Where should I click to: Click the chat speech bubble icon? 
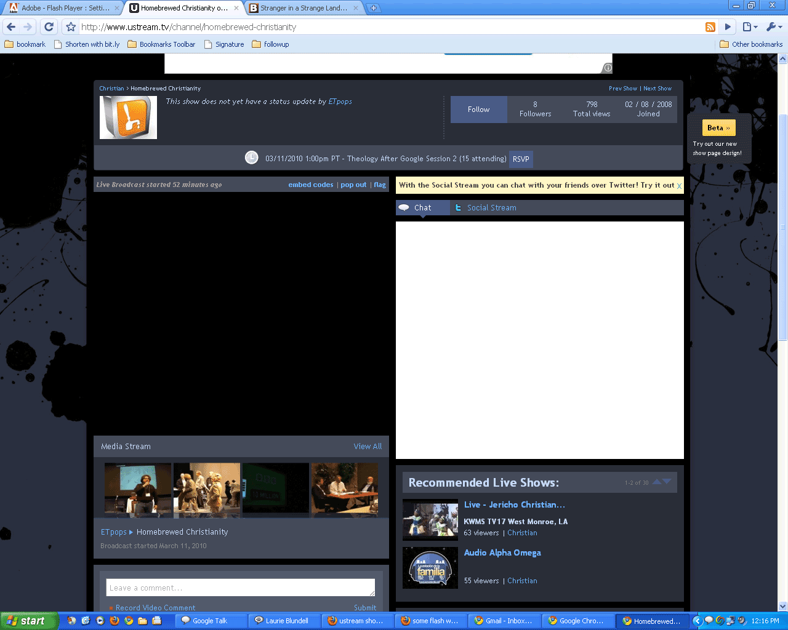[405, 207]
